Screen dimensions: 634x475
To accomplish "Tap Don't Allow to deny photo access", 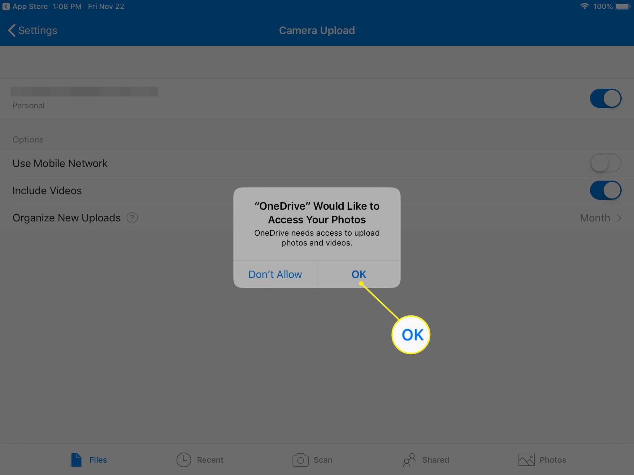I will (x=276, y=274).
